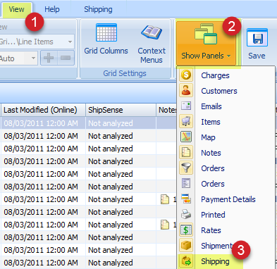Switch to the Help ribbon tab
Viewport: 277px width, 269px height.
point(52,9)
